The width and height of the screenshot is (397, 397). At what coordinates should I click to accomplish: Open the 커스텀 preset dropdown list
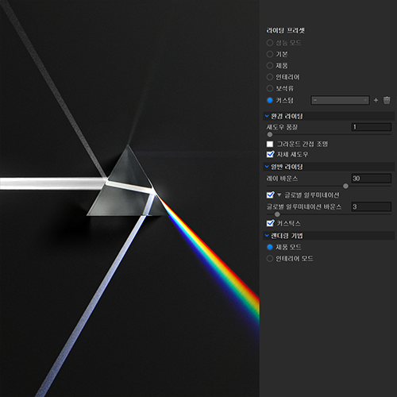click(x=340, y=100)
